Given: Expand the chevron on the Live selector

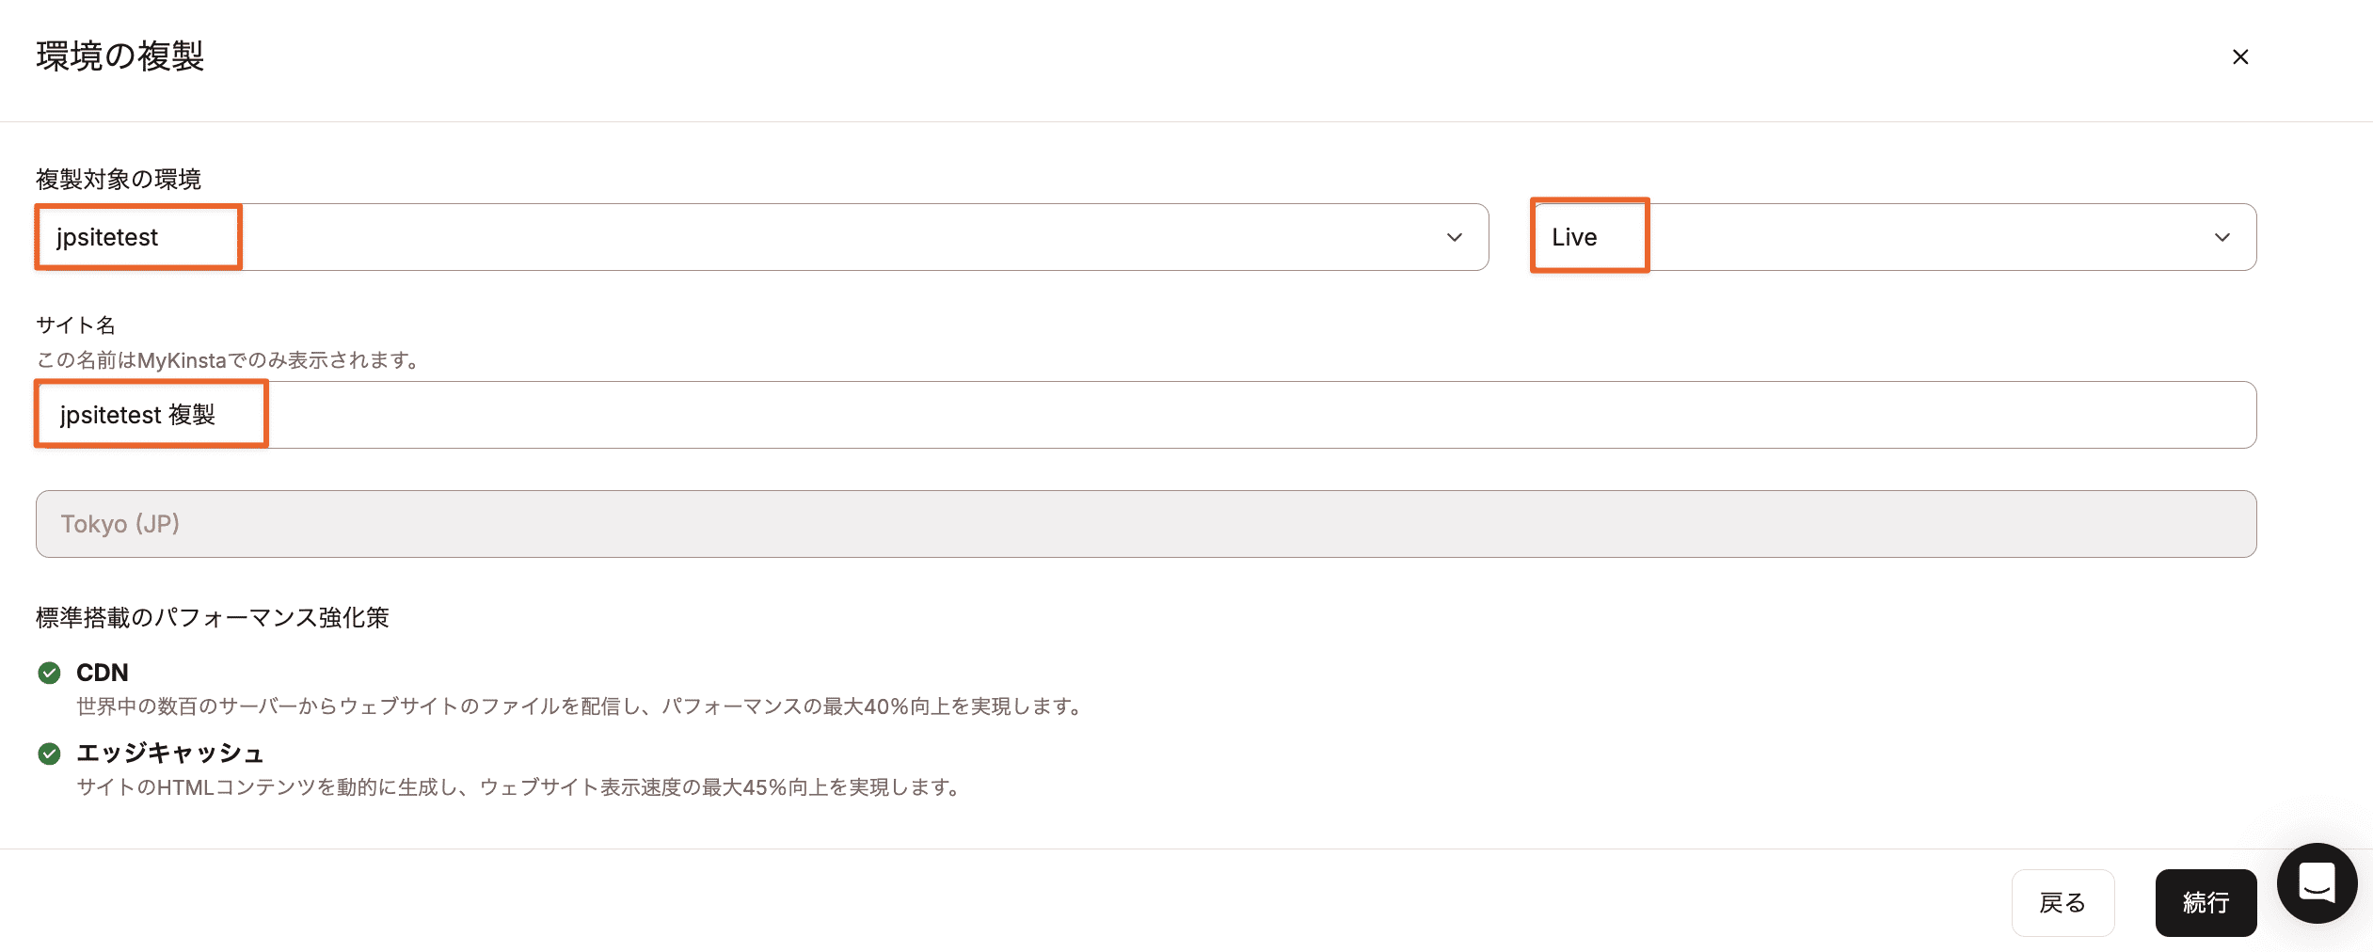Looking at the screenshot, I should [x=2222, y=237].
